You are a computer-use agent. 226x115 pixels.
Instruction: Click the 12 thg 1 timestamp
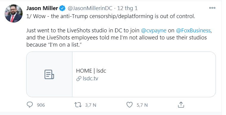[x=127, y=8]
